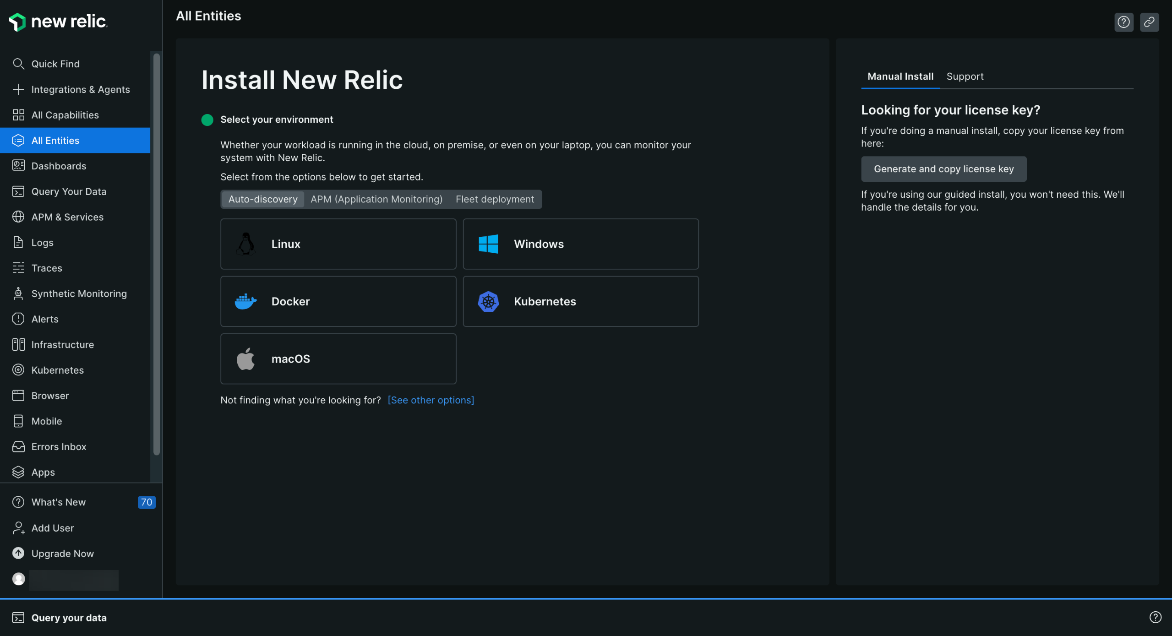Switch to the Support tab
The width and height of the screenshot is (1172, 636).
click(965, 76)
